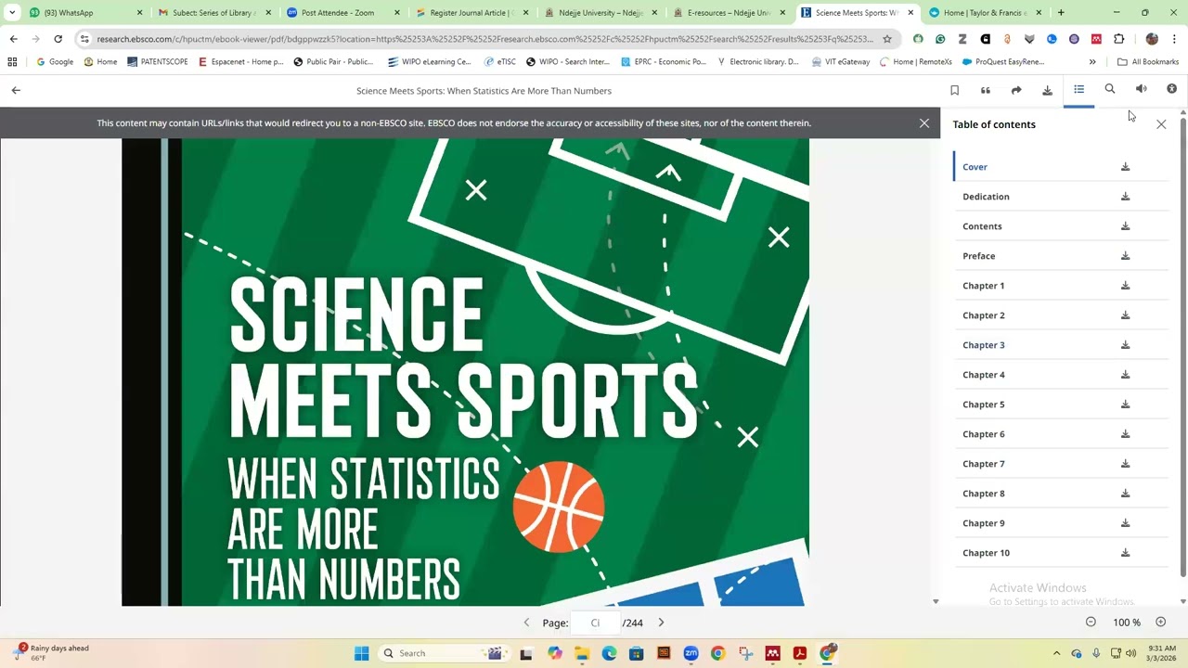The image size is (1188, 668).
Task: Star this page in the address bar
Action: coord(887,39)
